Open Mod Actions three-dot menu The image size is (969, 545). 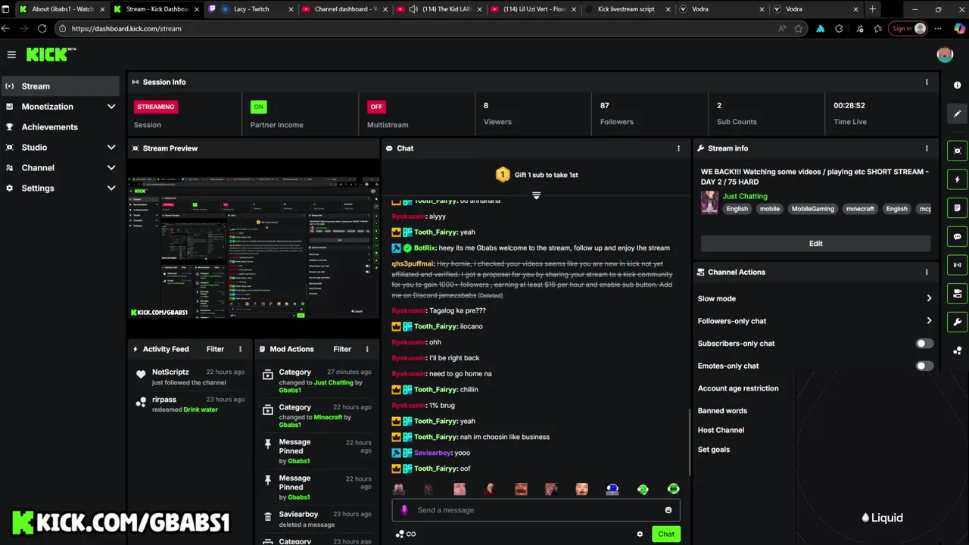click(x=367, y=349)
